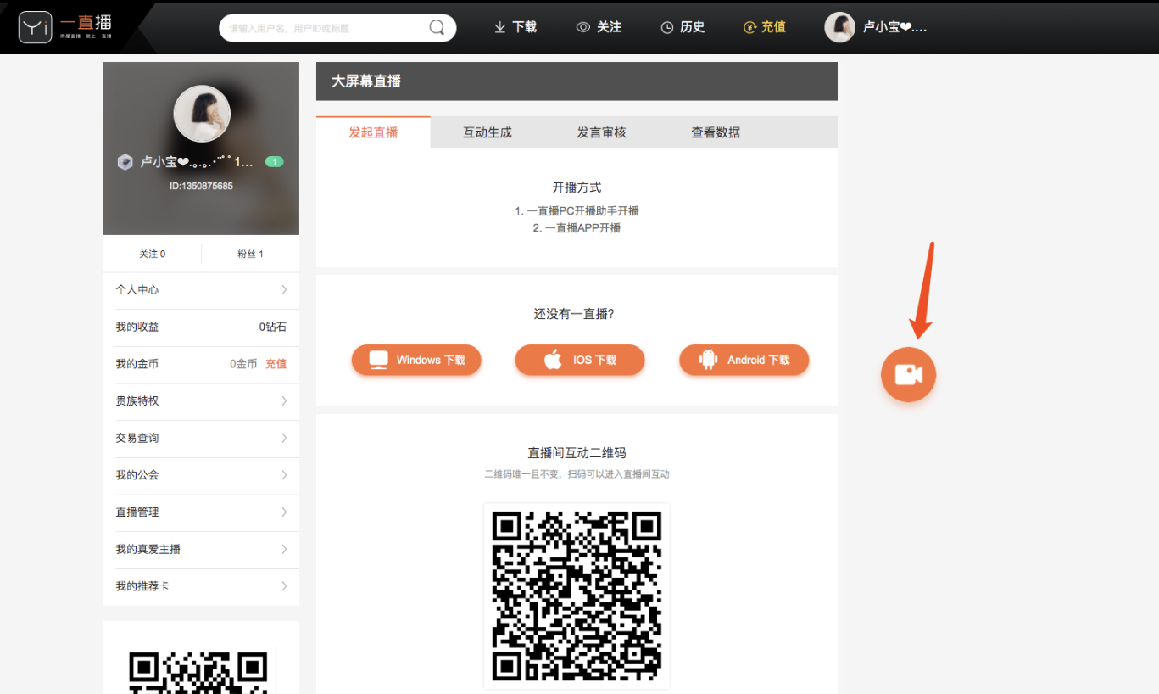Click the hexagon badge beside username
The height and width of the screenshot is (694, 1159).
pyautogui.click(x=125, y=162)
